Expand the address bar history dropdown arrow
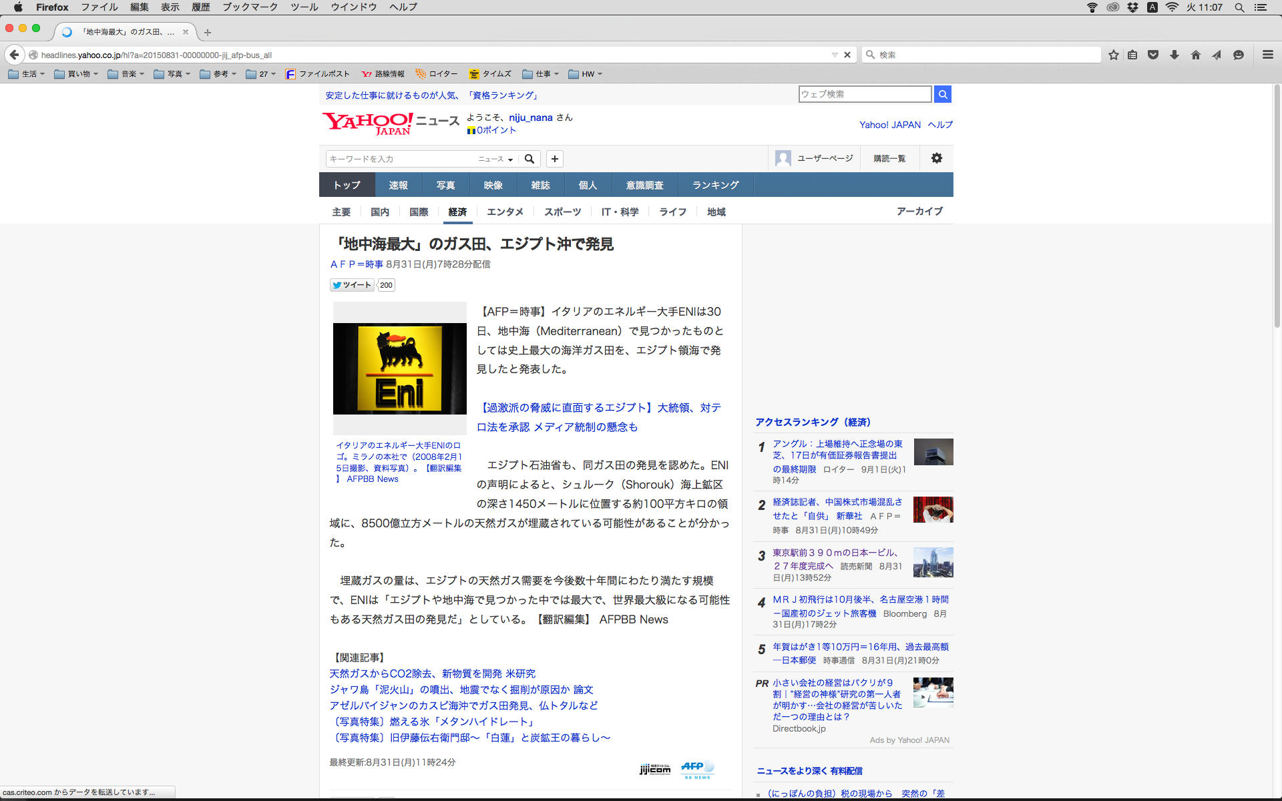Image resolution: width=1282 pixels, height=801 pixels. tap(835, 55)
